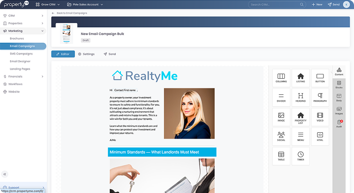354x193 pixels.
Task: Collapse the Marketing sidebar section
Action: (x=23, y=31)
